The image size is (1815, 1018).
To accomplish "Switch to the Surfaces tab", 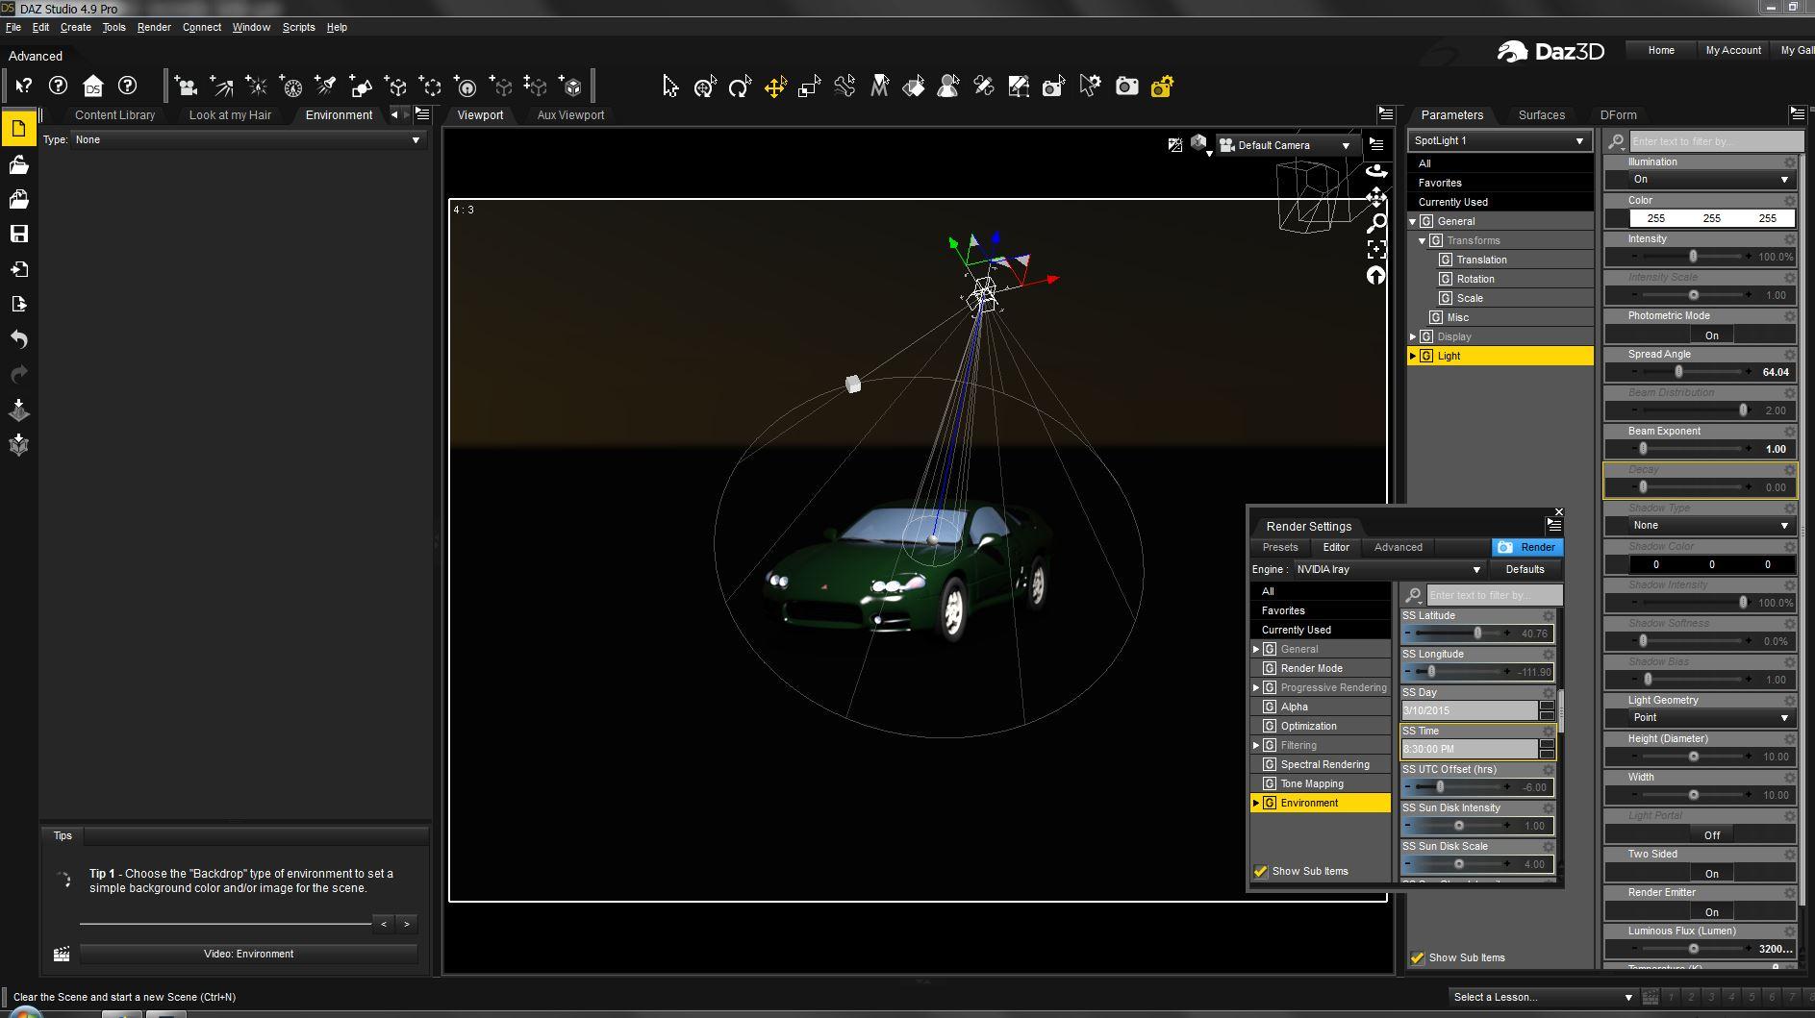I will pyautogui.click(x=1541, y=114).
